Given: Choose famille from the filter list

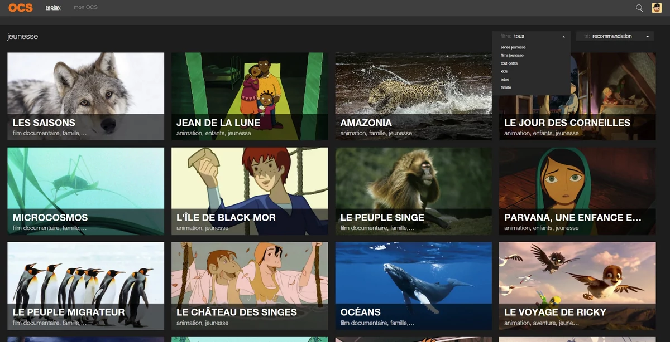Looking at the screenshot, I should (x=506, y=87).
